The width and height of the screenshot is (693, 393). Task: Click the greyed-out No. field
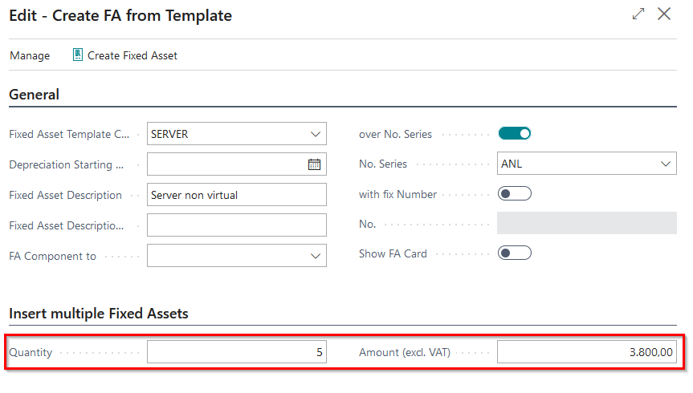coord(586,224)
